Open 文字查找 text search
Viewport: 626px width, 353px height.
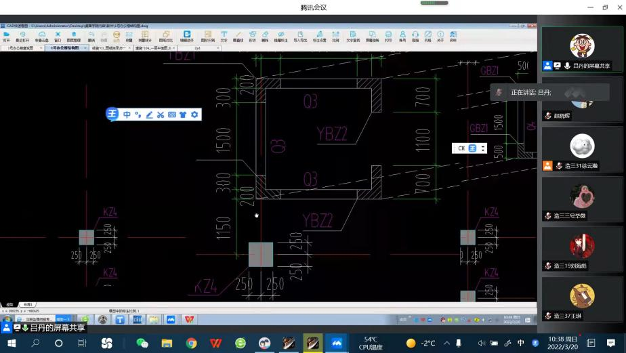[353, 37]
